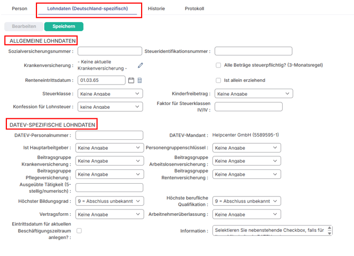Open the Historie tab
Screen dimensions: 354x256
156,9
